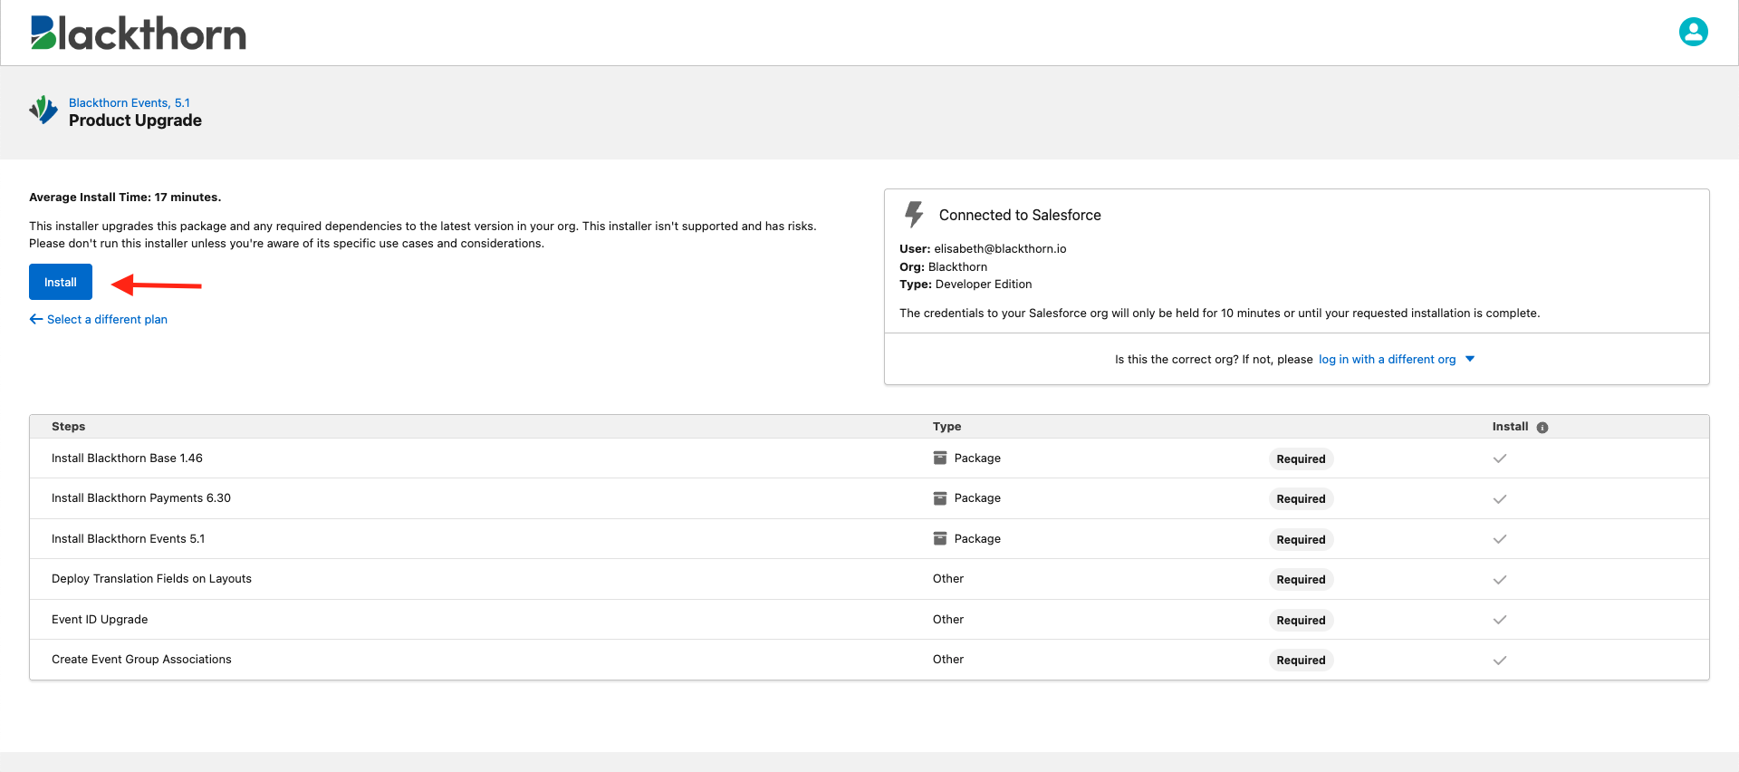Click the Steps column header
This screenshot has height=772, width=1739.
(x=68, y=427)
